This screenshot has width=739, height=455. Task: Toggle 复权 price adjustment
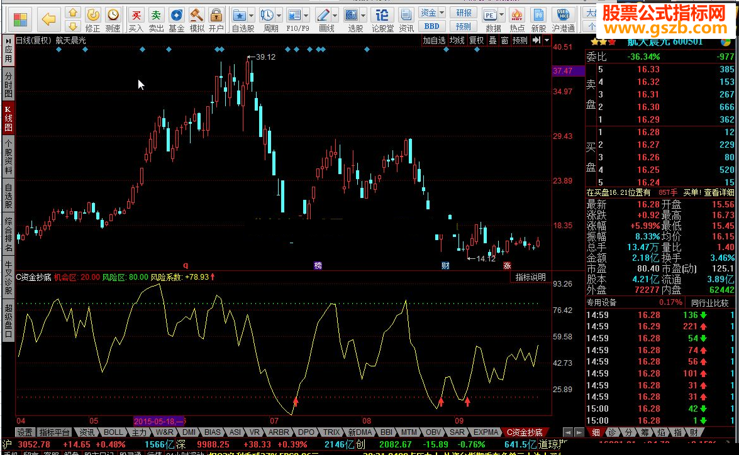click(x=476, y=40)
